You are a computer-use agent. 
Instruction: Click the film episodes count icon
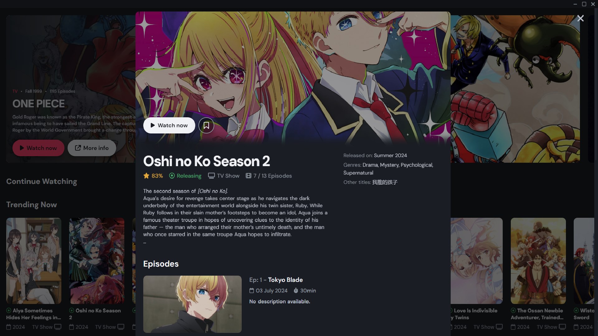(x=248, y=176)
